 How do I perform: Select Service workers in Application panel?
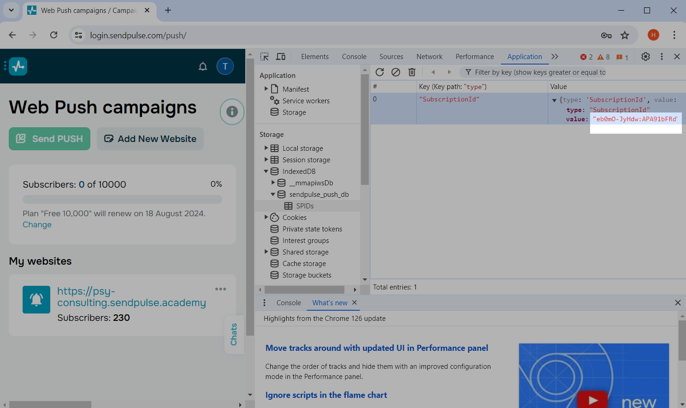(x=306, y=101)
